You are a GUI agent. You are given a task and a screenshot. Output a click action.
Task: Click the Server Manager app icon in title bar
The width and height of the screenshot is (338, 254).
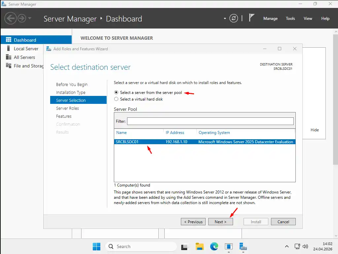point(4,4)
